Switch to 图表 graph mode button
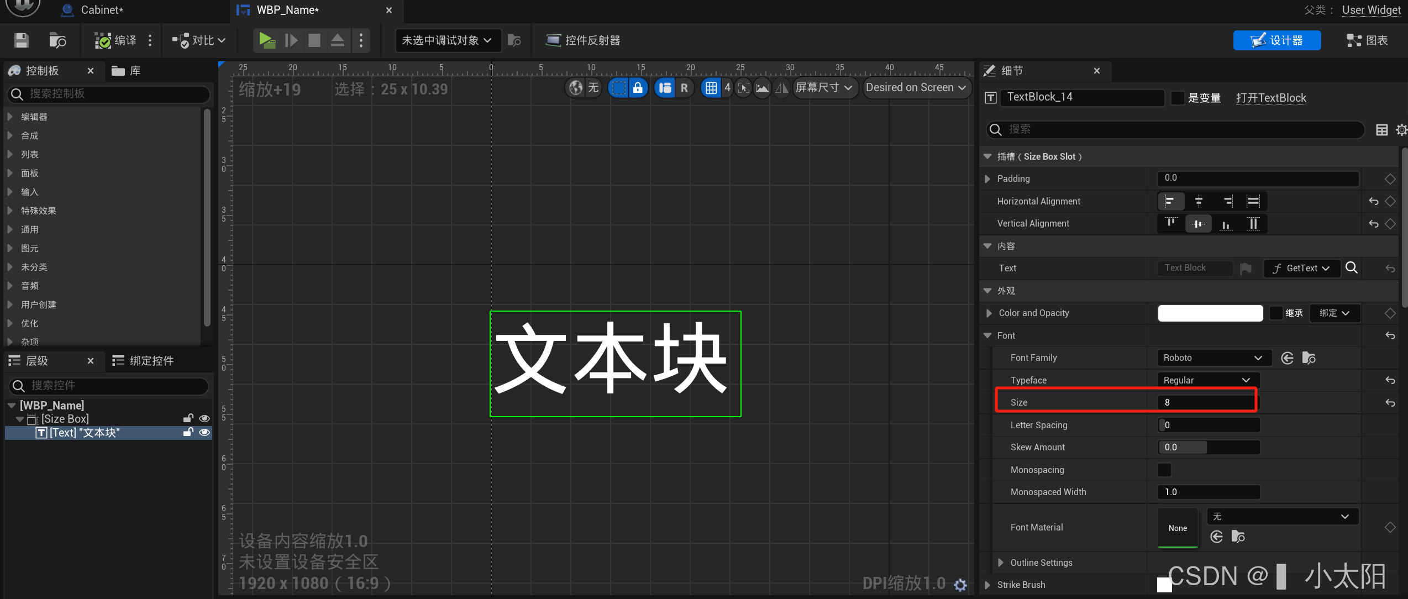The height and width of the screenshot is (599, 1408). coord(1368,40)
